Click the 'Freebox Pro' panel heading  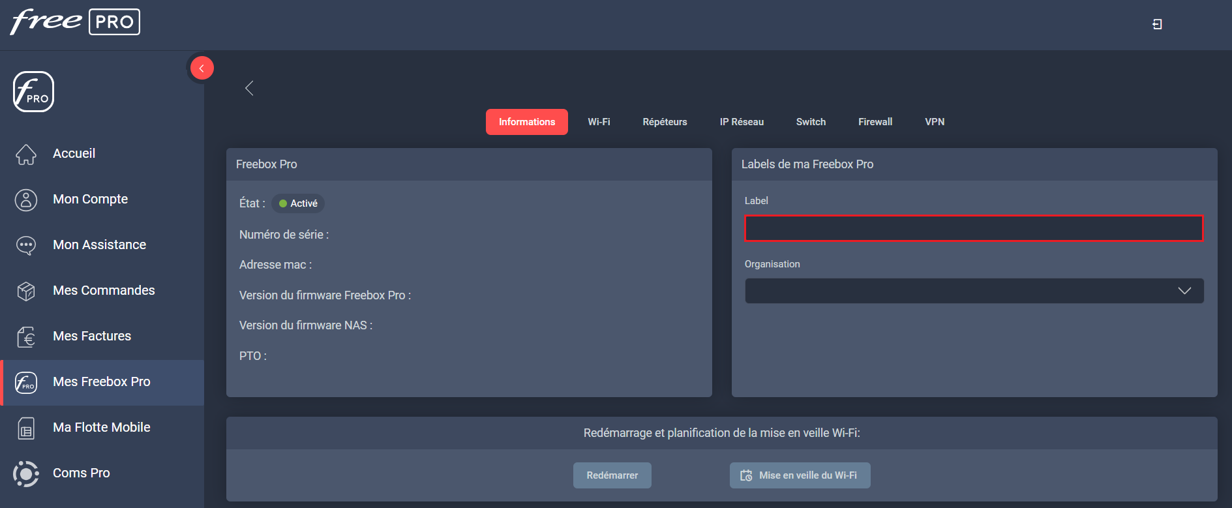tap(266, 164)
